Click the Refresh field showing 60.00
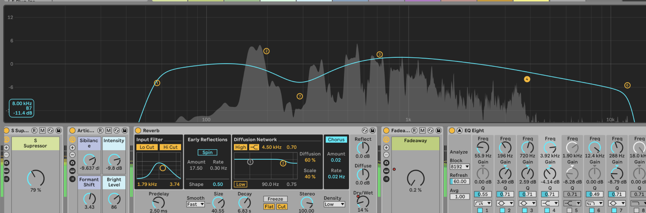Image resolution: width=646 pixels, height=213 pixels. pos(459,181)
